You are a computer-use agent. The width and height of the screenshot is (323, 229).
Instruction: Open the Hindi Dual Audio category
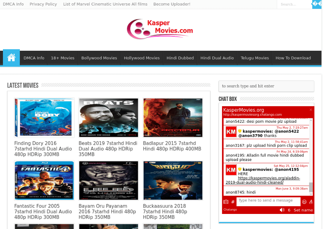[x=217, y=58]
